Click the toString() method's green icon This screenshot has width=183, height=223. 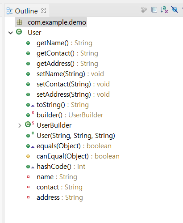(x=28, y=105)
